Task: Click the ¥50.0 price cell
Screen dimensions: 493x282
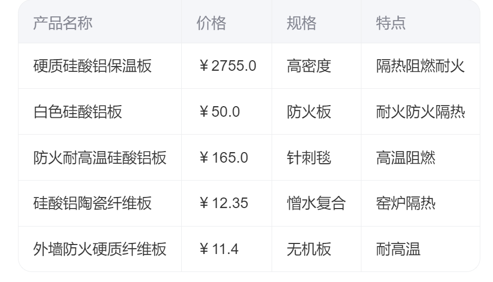Action: click(x=219, y=112)
